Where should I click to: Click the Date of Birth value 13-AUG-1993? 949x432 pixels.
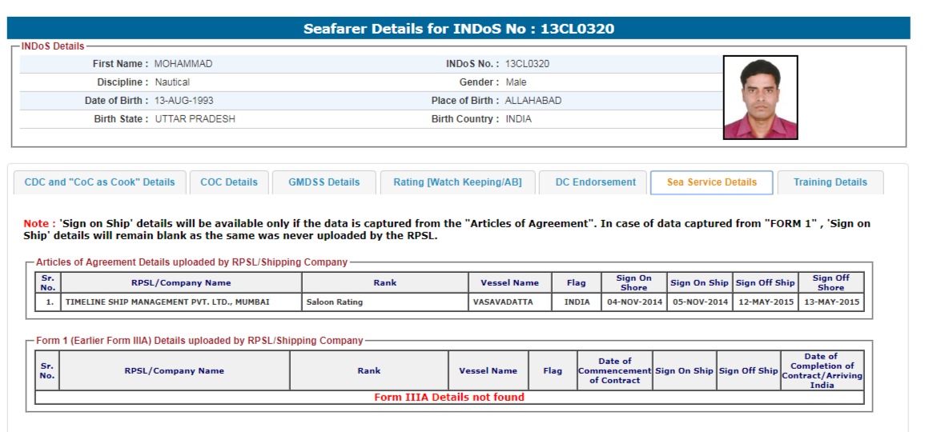point(183,101)
